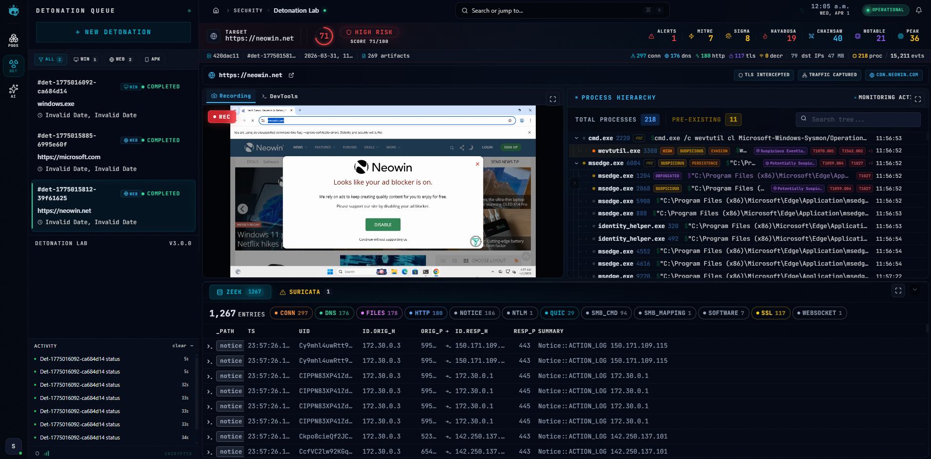Maximize the Process Hierarchy panel

point(918,99)
